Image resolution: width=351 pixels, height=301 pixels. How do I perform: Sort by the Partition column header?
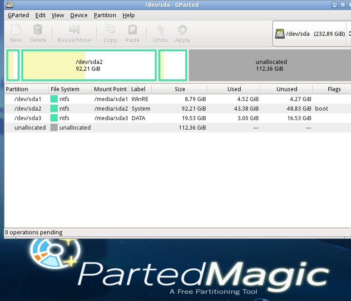click(x=26, y=89)
